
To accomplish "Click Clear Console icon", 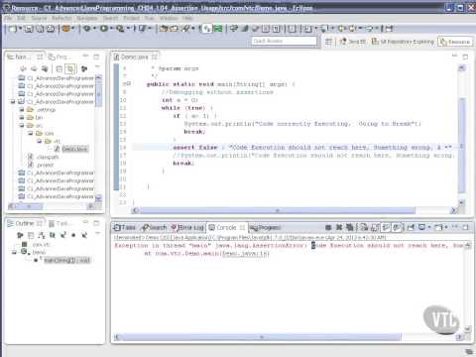I will [364, 227].
